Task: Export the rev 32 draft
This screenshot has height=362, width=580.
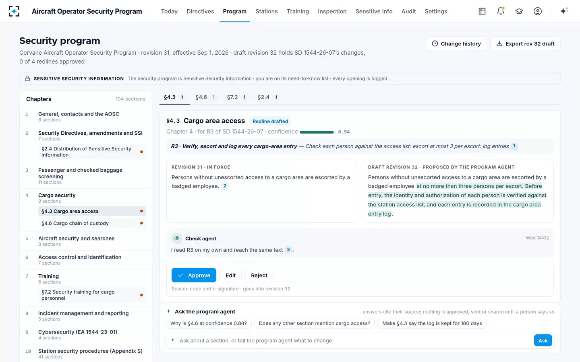Action: tap(525, 43)
